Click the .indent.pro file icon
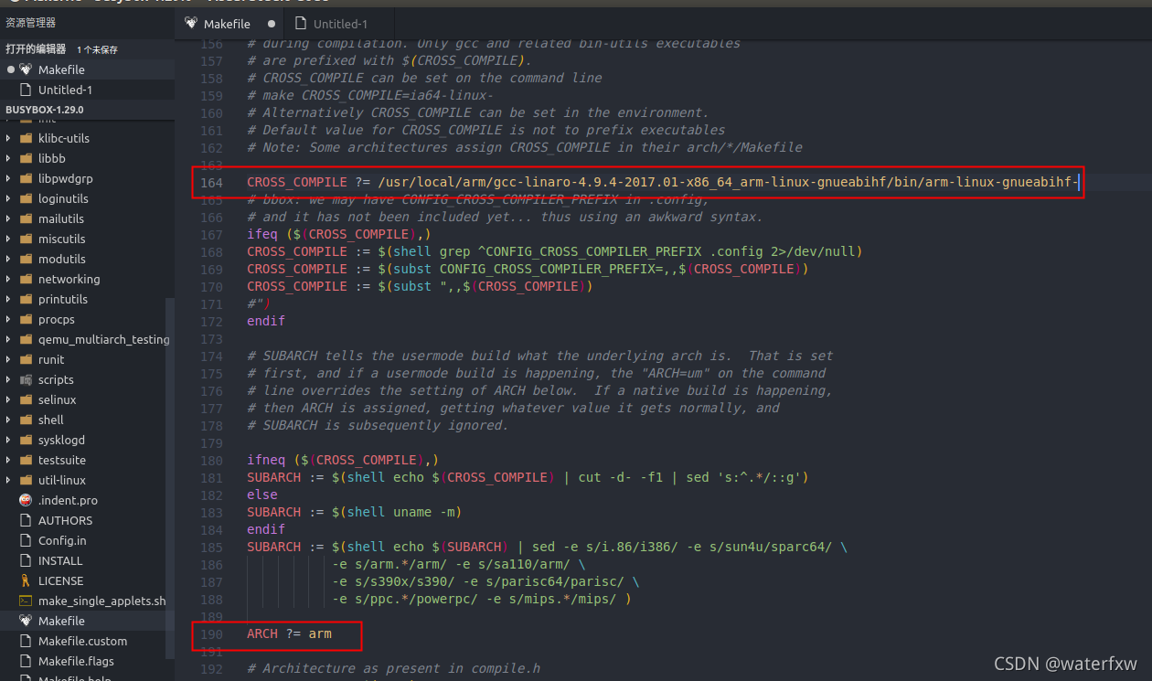 point(26,500)
